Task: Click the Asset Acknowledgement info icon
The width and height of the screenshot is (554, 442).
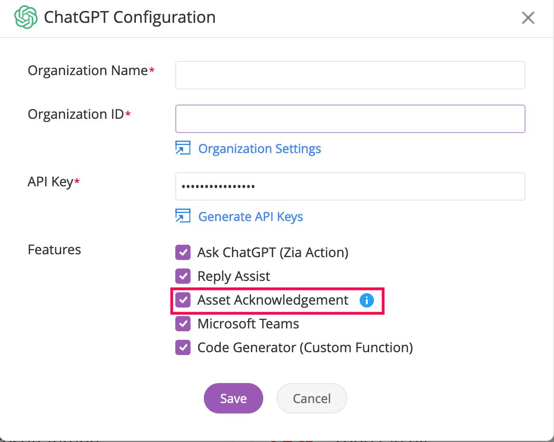Action: coord(366,300)
